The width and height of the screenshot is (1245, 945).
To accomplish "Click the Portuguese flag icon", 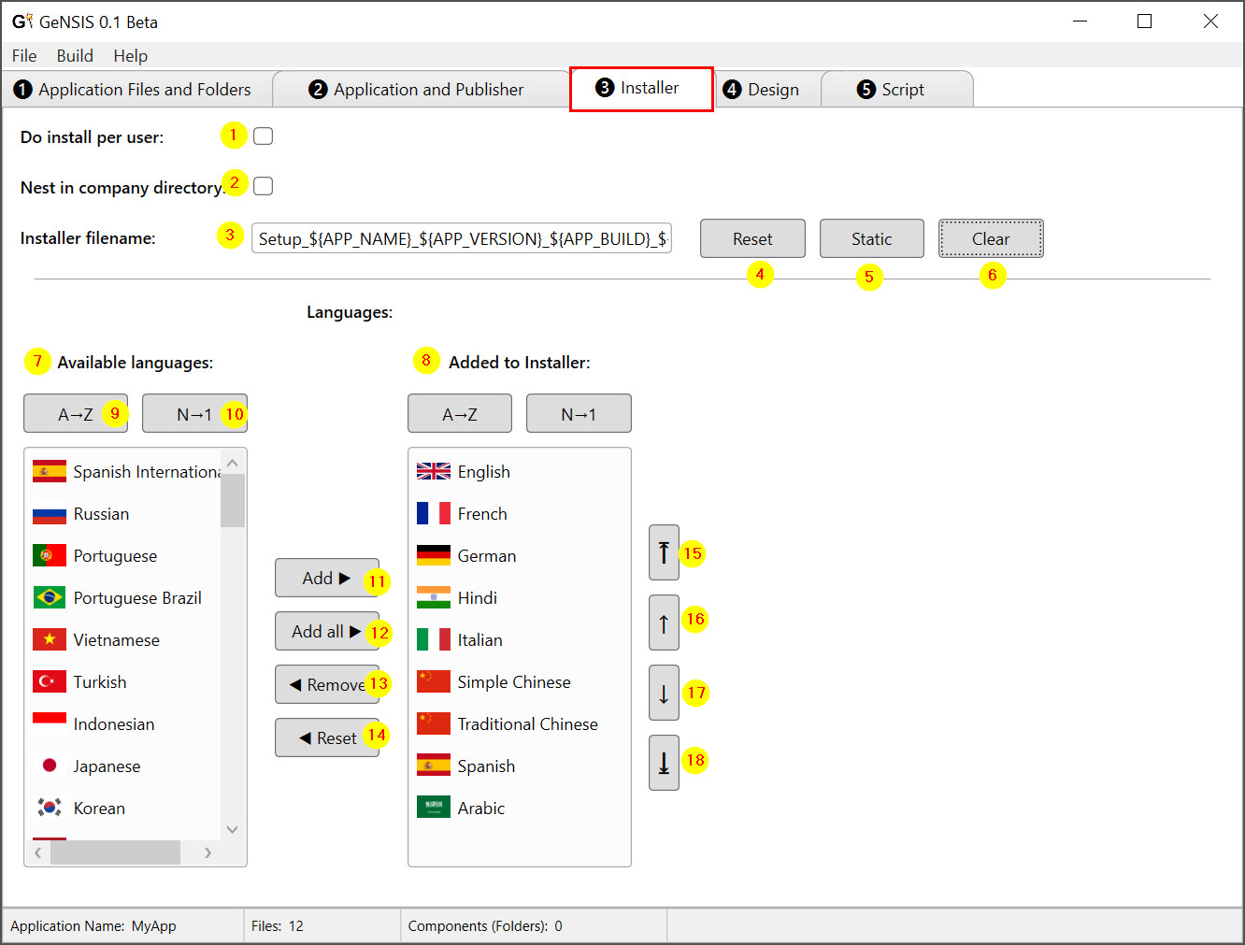I will click(50, 555).
